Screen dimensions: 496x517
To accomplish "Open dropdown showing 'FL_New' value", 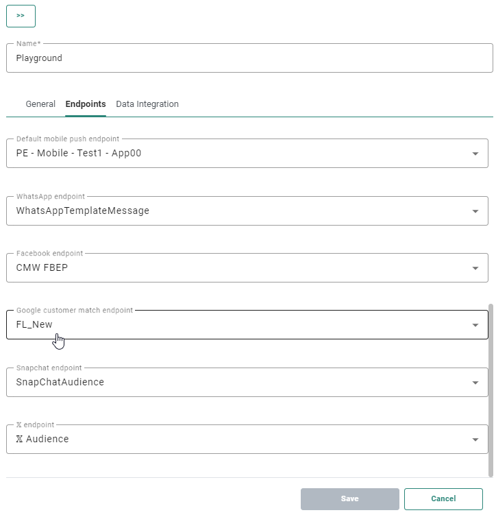I will pos(233,325).
